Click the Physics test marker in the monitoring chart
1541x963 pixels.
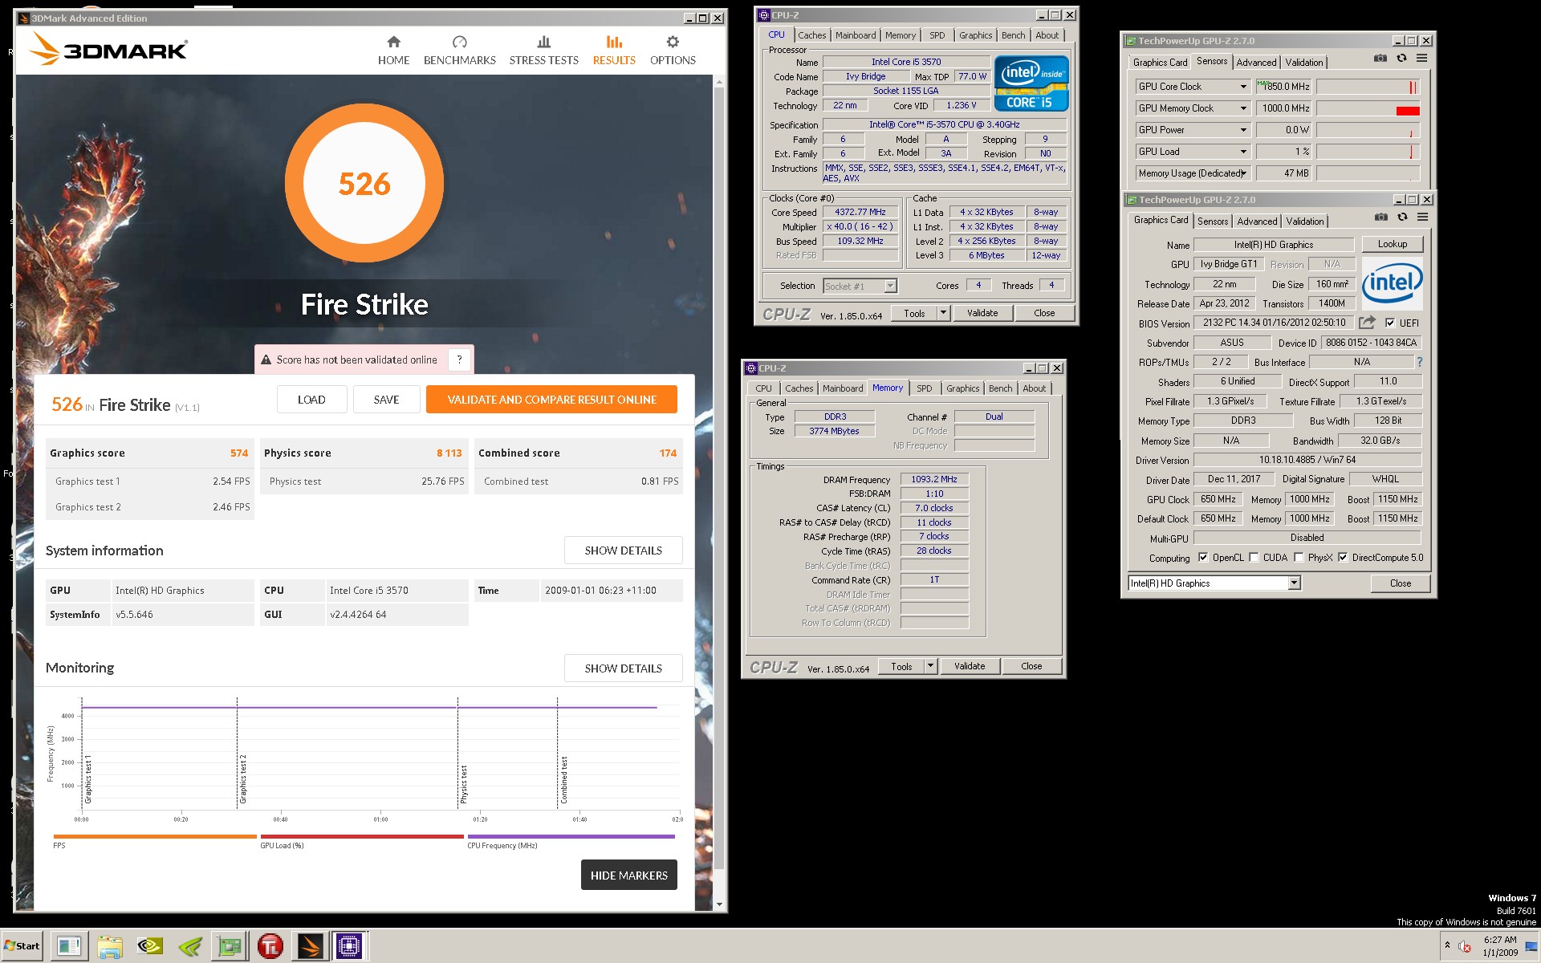point(463,784)
